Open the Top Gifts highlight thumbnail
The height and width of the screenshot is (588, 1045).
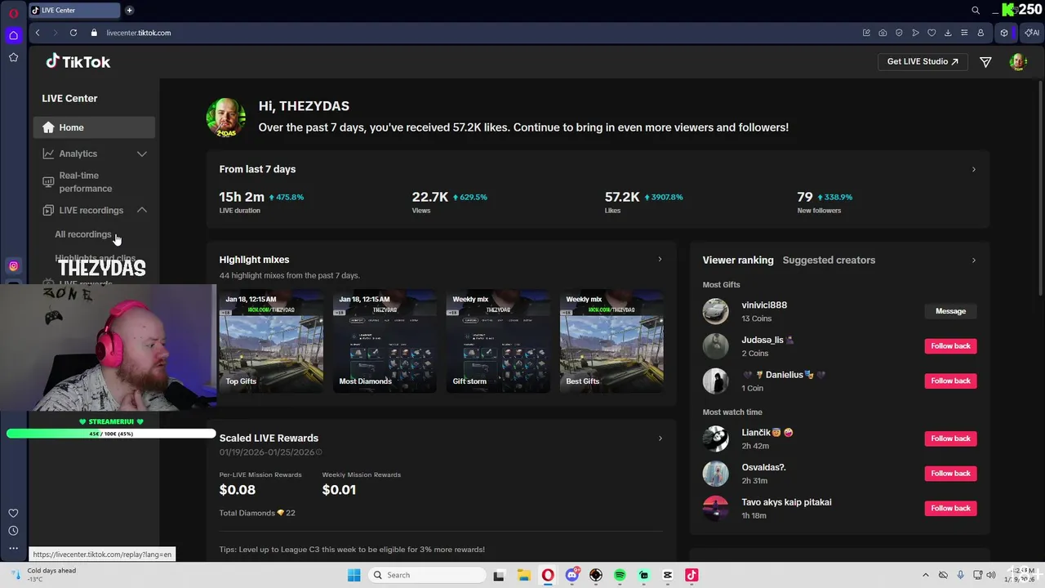[x=271, y=341]
